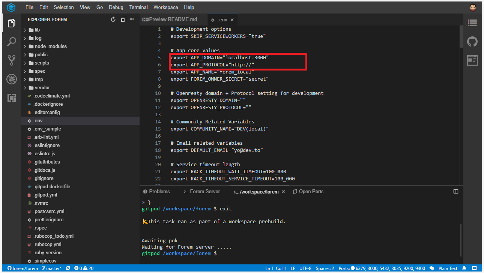The width and height of the screenshot is (484, 273).
Task: Open the .eslintrc.js file
Action: (x=80, y=154)
